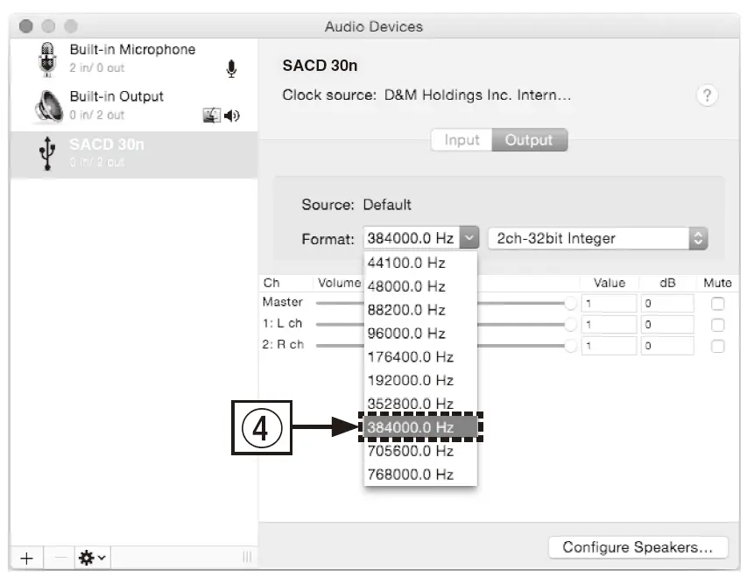
Task: Click the Configure Speakers button
Action: tap(638, 547)
